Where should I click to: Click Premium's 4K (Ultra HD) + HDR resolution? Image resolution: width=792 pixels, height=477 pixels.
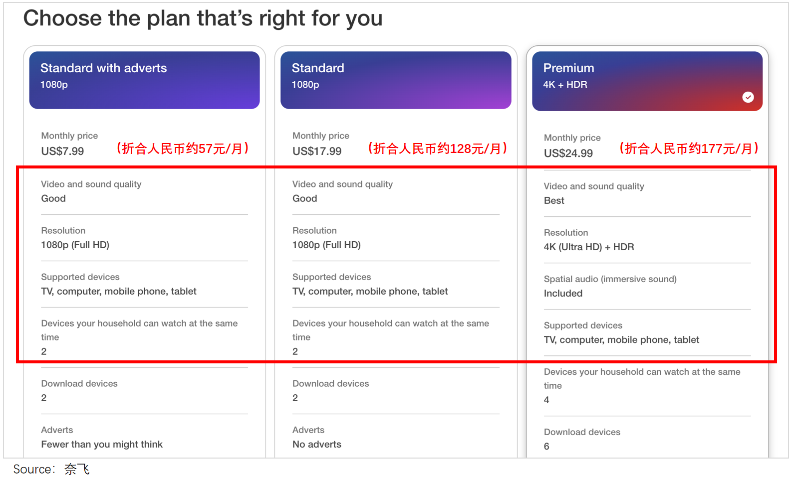(589, 247)
